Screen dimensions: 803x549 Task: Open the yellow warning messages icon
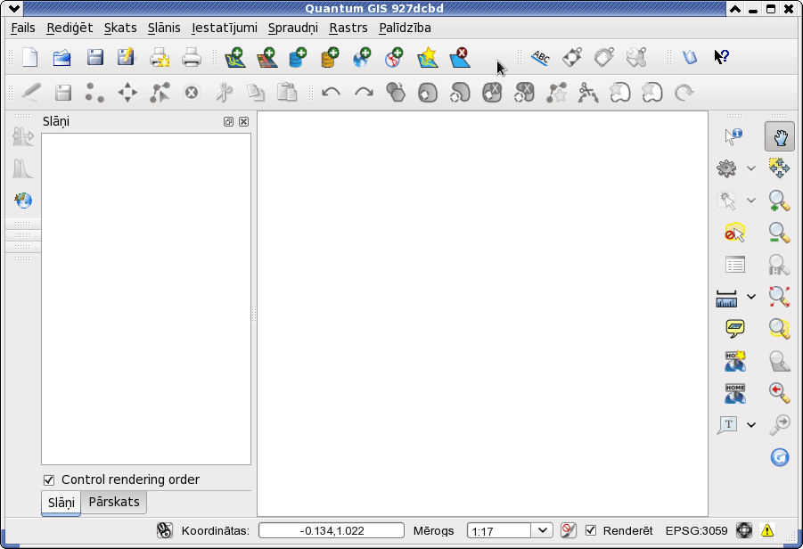767,530
